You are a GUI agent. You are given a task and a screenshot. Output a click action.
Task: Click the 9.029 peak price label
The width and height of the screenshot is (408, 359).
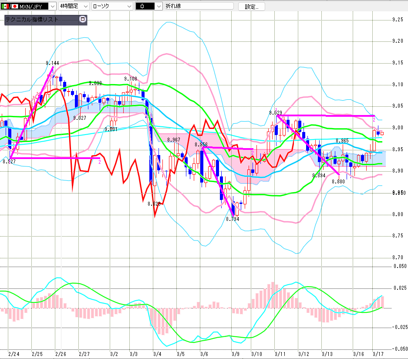276,113
